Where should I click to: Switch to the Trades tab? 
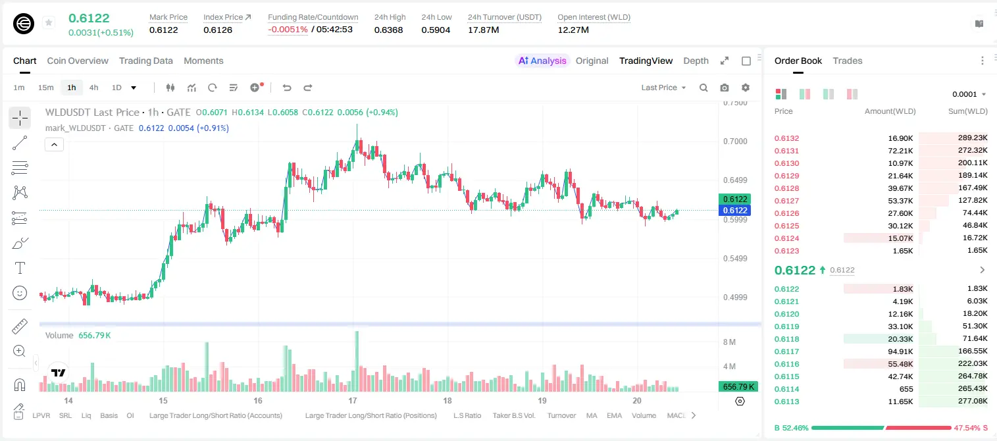(847, 61)
